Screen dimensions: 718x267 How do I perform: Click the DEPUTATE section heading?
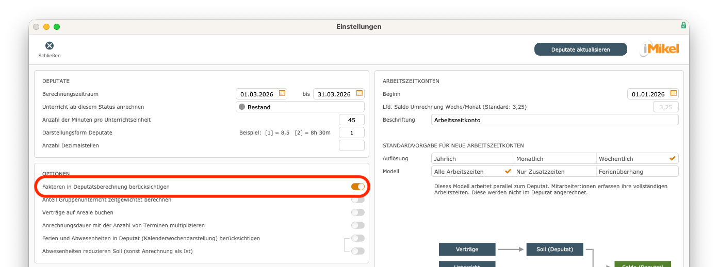pyautogui.click(x=56, y=81)
